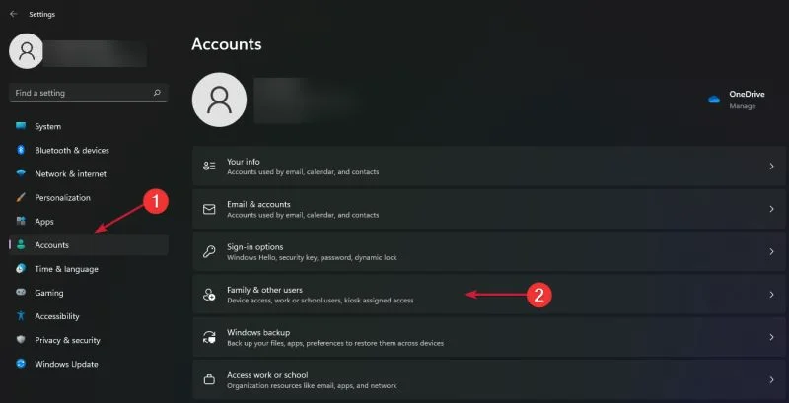Expand Your info chevron arrow

coord(771,167)
